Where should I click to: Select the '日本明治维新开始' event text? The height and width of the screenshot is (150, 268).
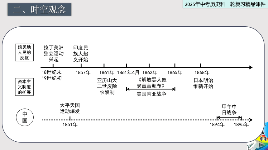[x=203, y=83]
